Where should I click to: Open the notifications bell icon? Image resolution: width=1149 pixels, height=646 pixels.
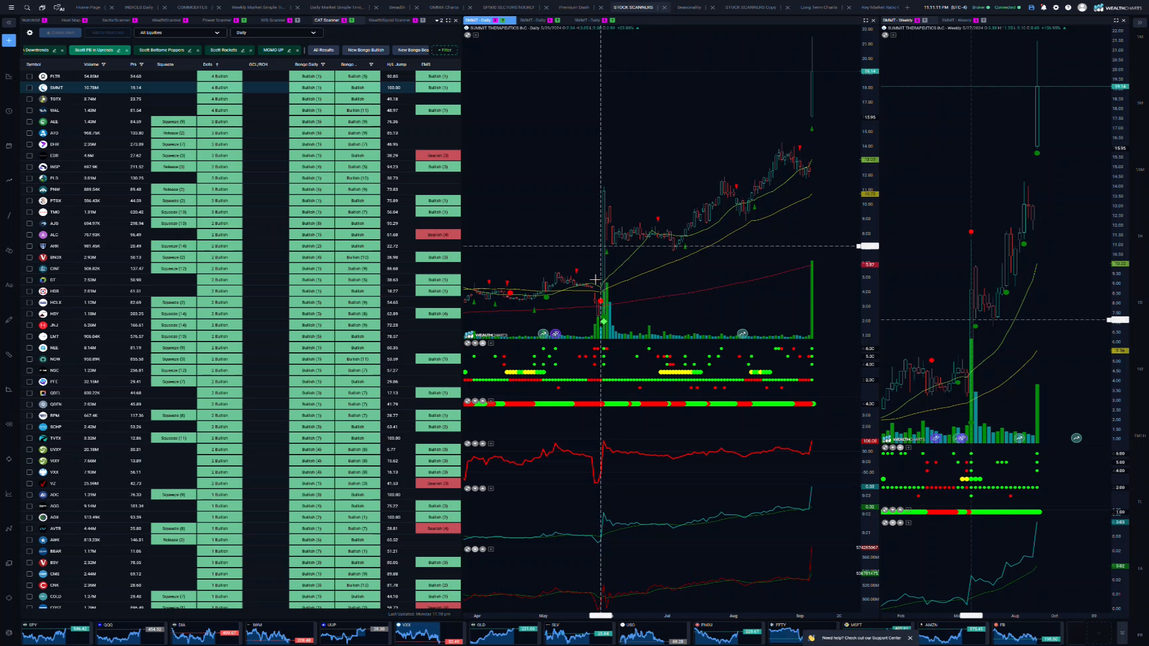1044,8
